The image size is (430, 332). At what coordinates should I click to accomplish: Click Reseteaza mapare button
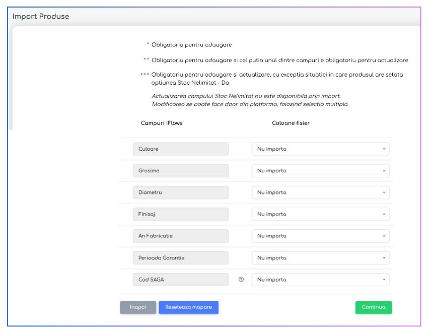click(x=188, y=307)
